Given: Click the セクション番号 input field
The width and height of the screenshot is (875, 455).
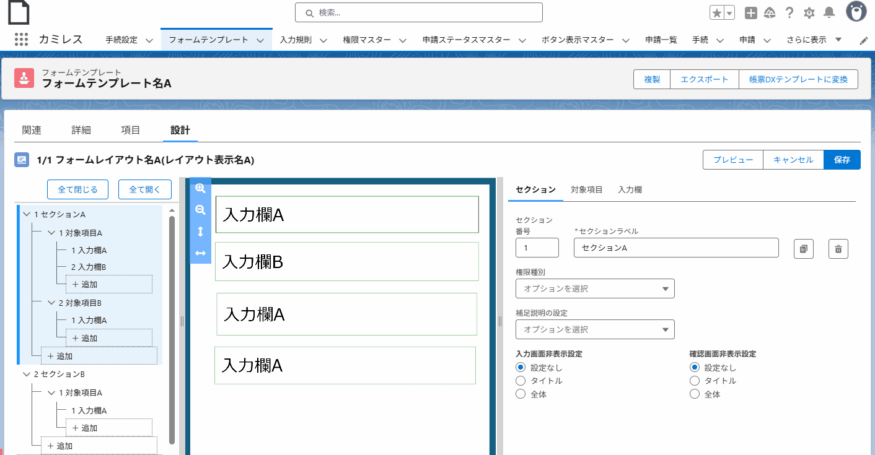Looking at the screenshot, I should 537,248.
